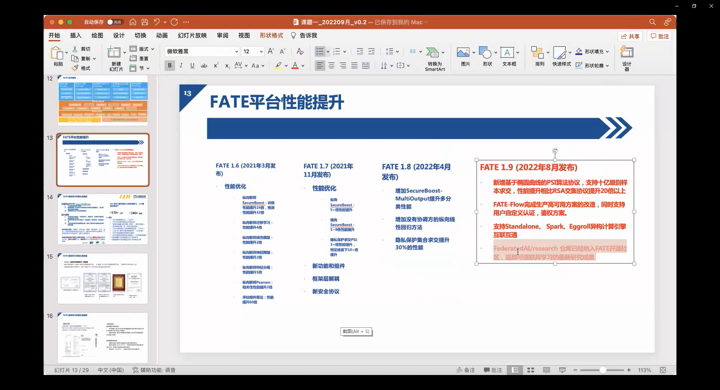
Task: Apply the red font color swatch
Action: coord(295,66)
